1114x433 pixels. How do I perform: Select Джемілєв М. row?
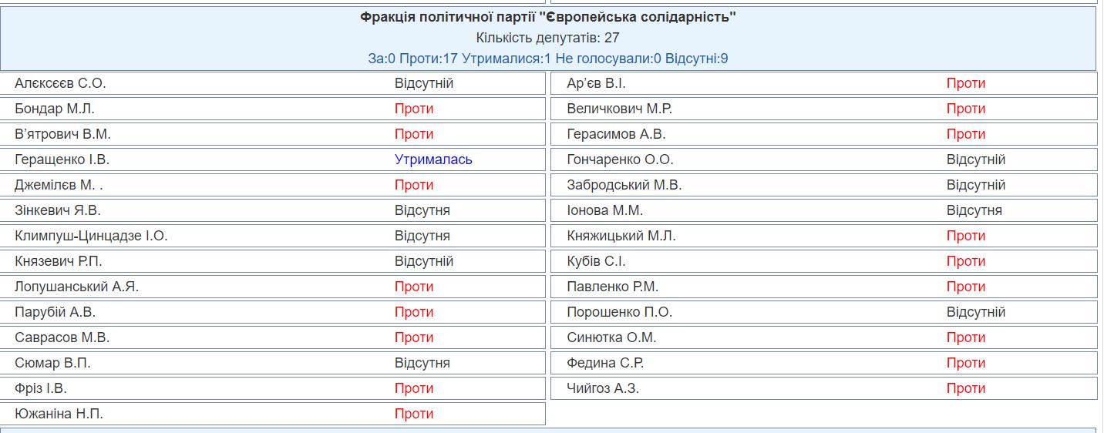(x=273, y=185)
